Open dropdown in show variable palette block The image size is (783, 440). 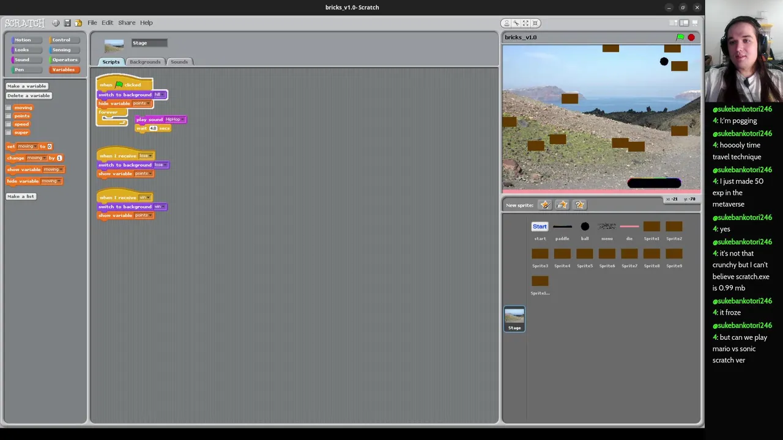(x=53, y=170)
